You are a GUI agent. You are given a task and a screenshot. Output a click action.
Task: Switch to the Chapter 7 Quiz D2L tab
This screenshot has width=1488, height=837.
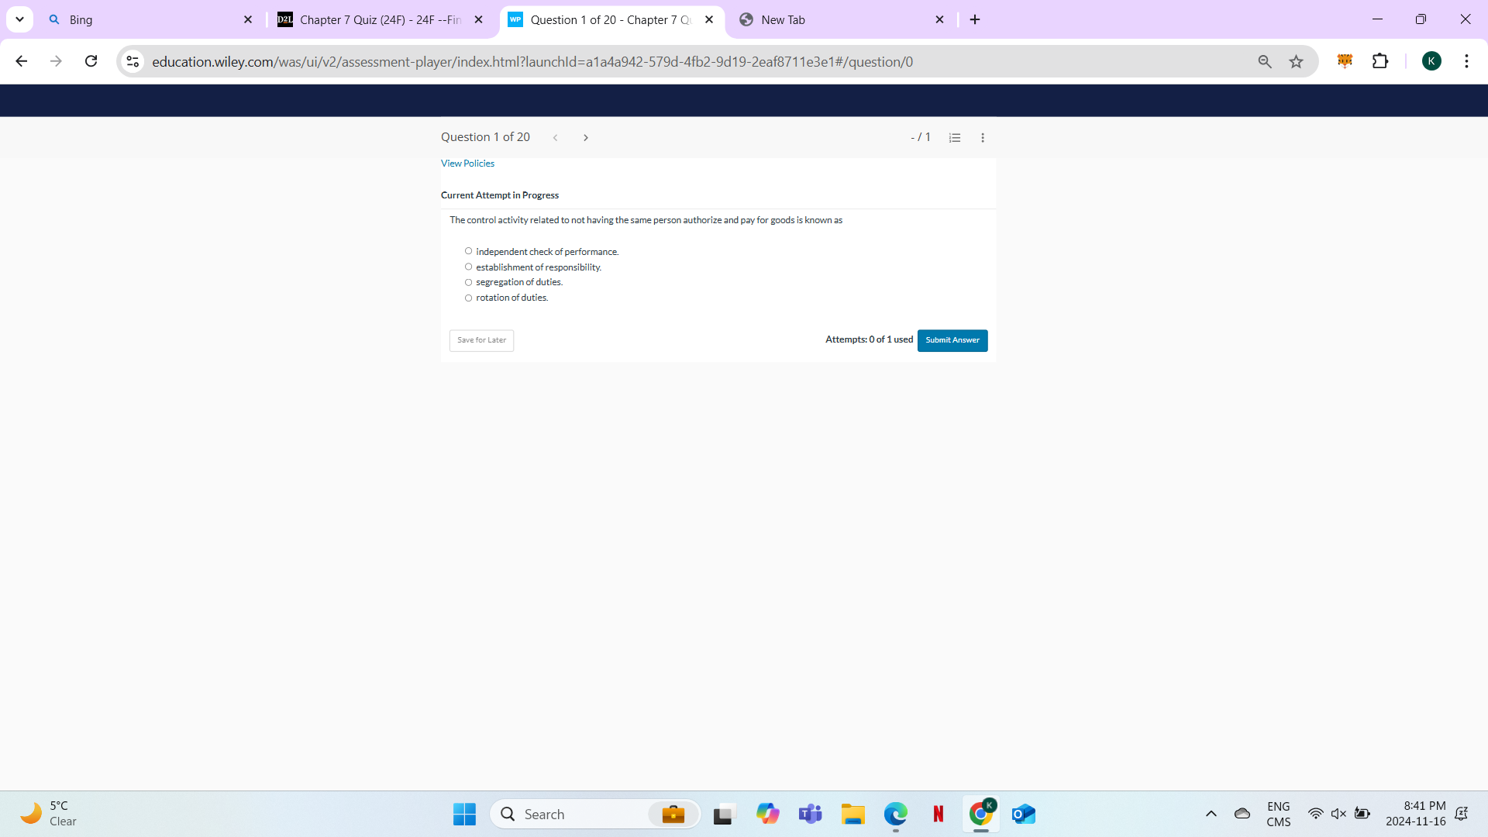point(372,19)
